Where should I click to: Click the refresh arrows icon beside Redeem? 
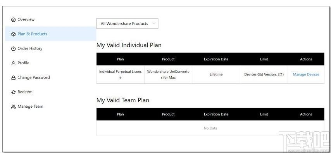[x=13, y=92]
